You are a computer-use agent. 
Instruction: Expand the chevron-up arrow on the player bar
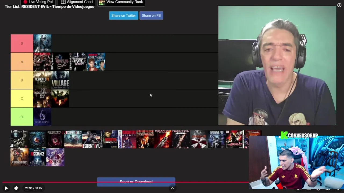173,188
